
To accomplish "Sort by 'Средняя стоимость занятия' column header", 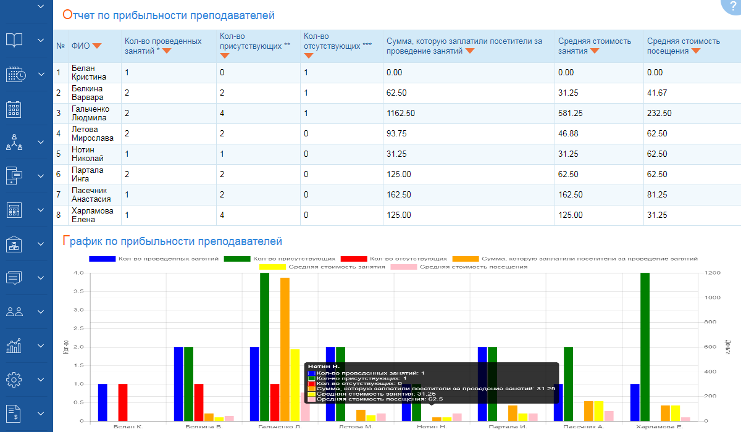I will pos(595,51).
